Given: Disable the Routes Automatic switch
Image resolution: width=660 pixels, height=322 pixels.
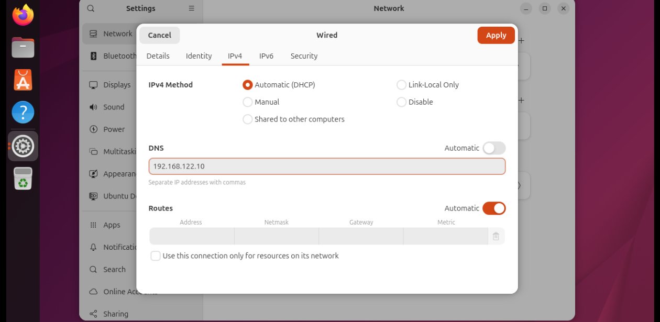Looking at the screenshot, I should coord(494,208).
